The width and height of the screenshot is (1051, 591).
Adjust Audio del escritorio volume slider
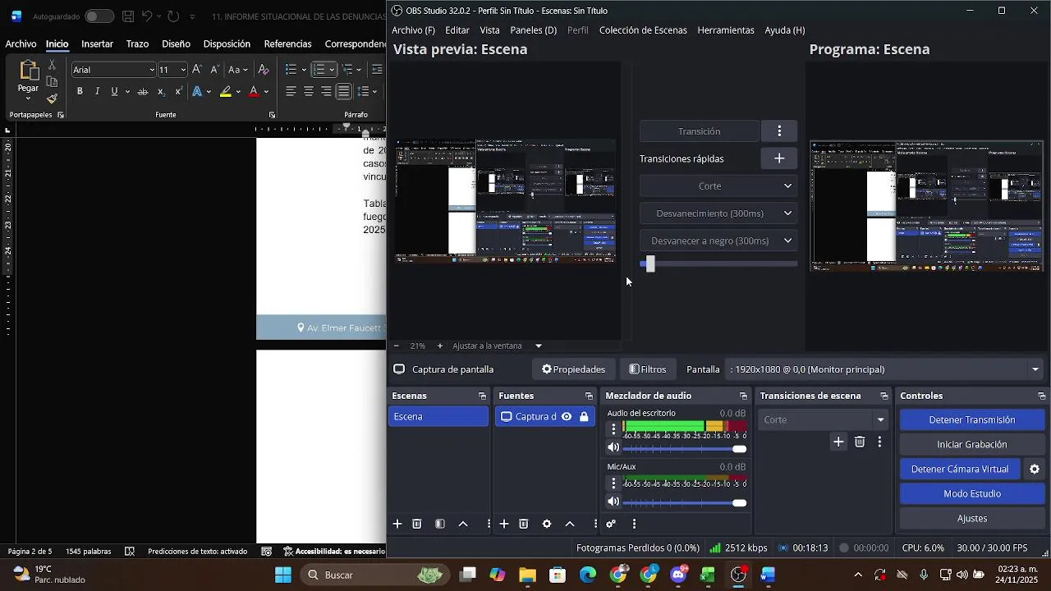pyautogui.click(x=685, y=449)
